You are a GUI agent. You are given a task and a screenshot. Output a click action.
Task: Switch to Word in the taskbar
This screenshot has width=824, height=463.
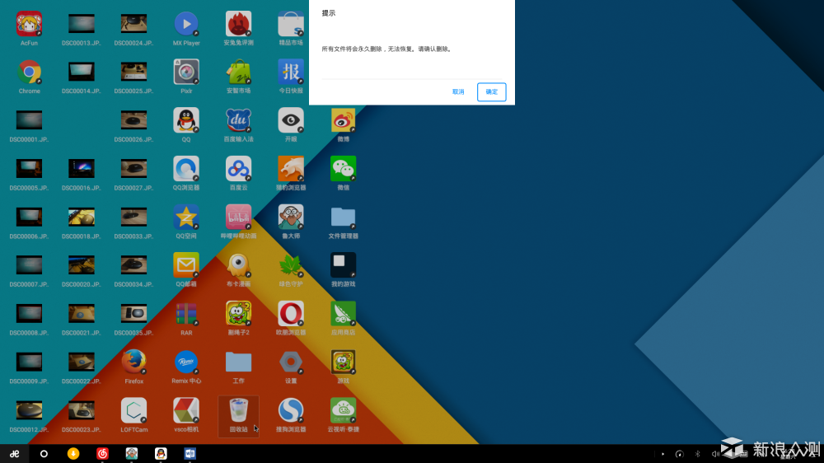click(x=190, y=454)
